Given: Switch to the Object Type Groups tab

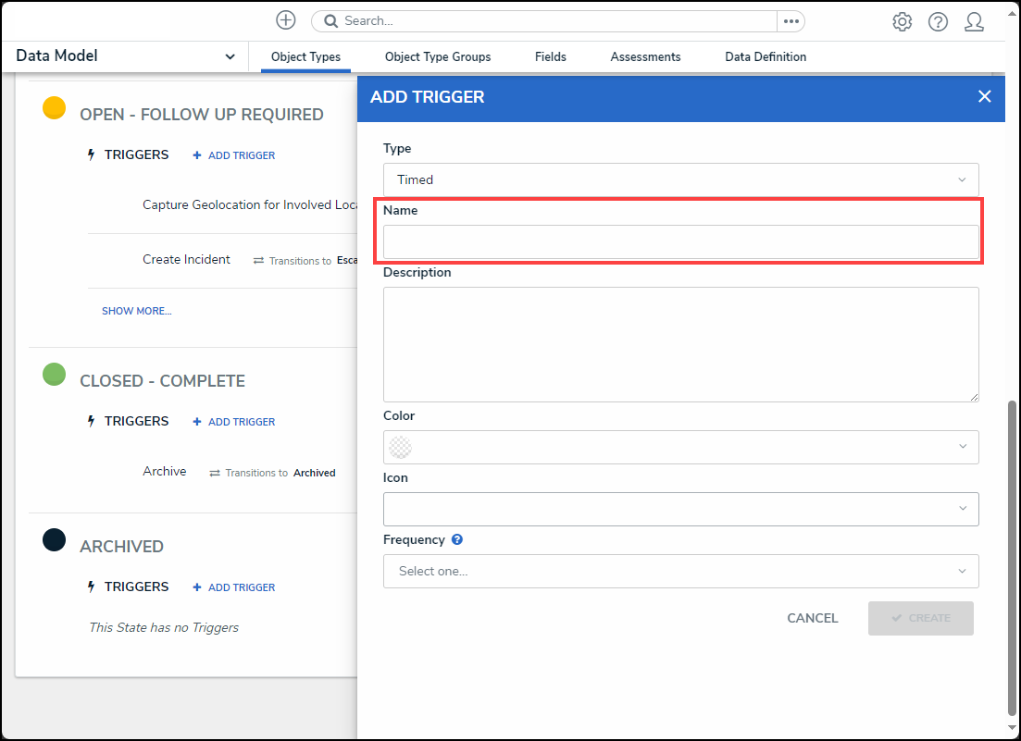Looking at the screenshot, I should pos(438,57).
